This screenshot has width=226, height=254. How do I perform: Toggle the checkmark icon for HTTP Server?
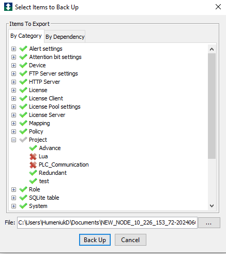point(23,82)
